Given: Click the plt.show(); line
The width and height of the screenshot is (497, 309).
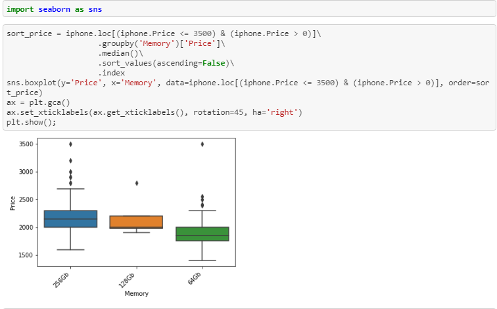Looking at the screenshot, I should point(32,122).
